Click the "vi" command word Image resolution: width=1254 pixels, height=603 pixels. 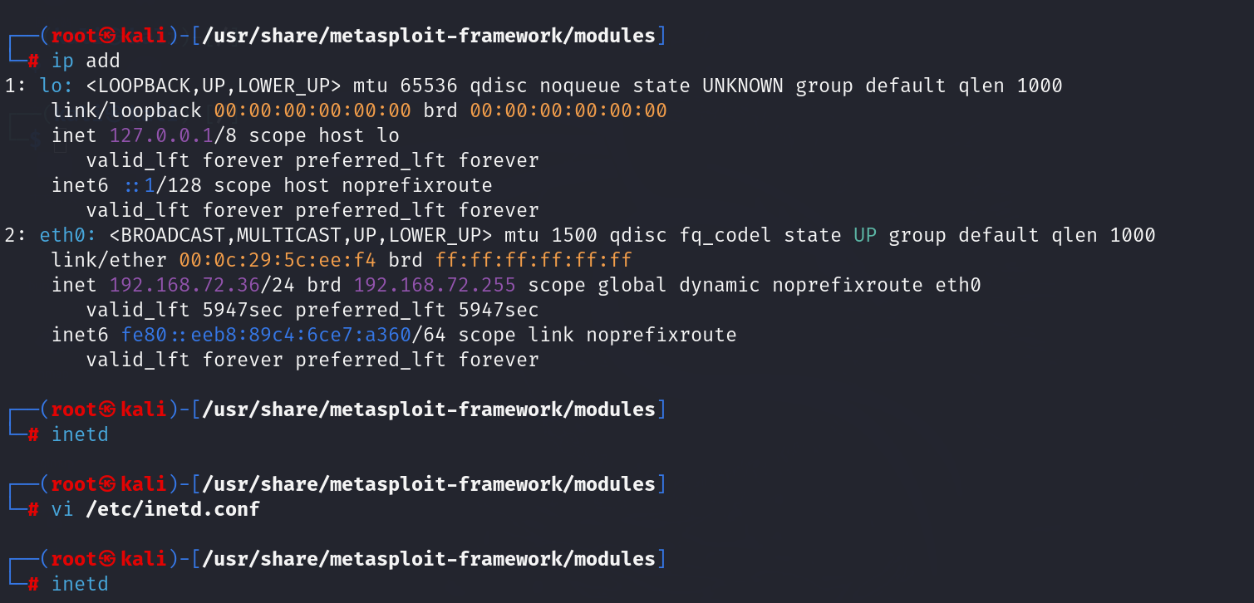coord(62,509)
